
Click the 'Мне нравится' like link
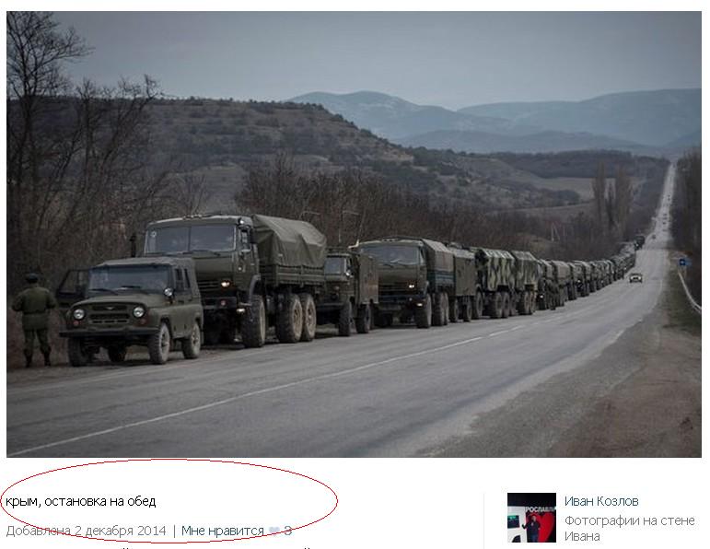(x=222, y=531)
